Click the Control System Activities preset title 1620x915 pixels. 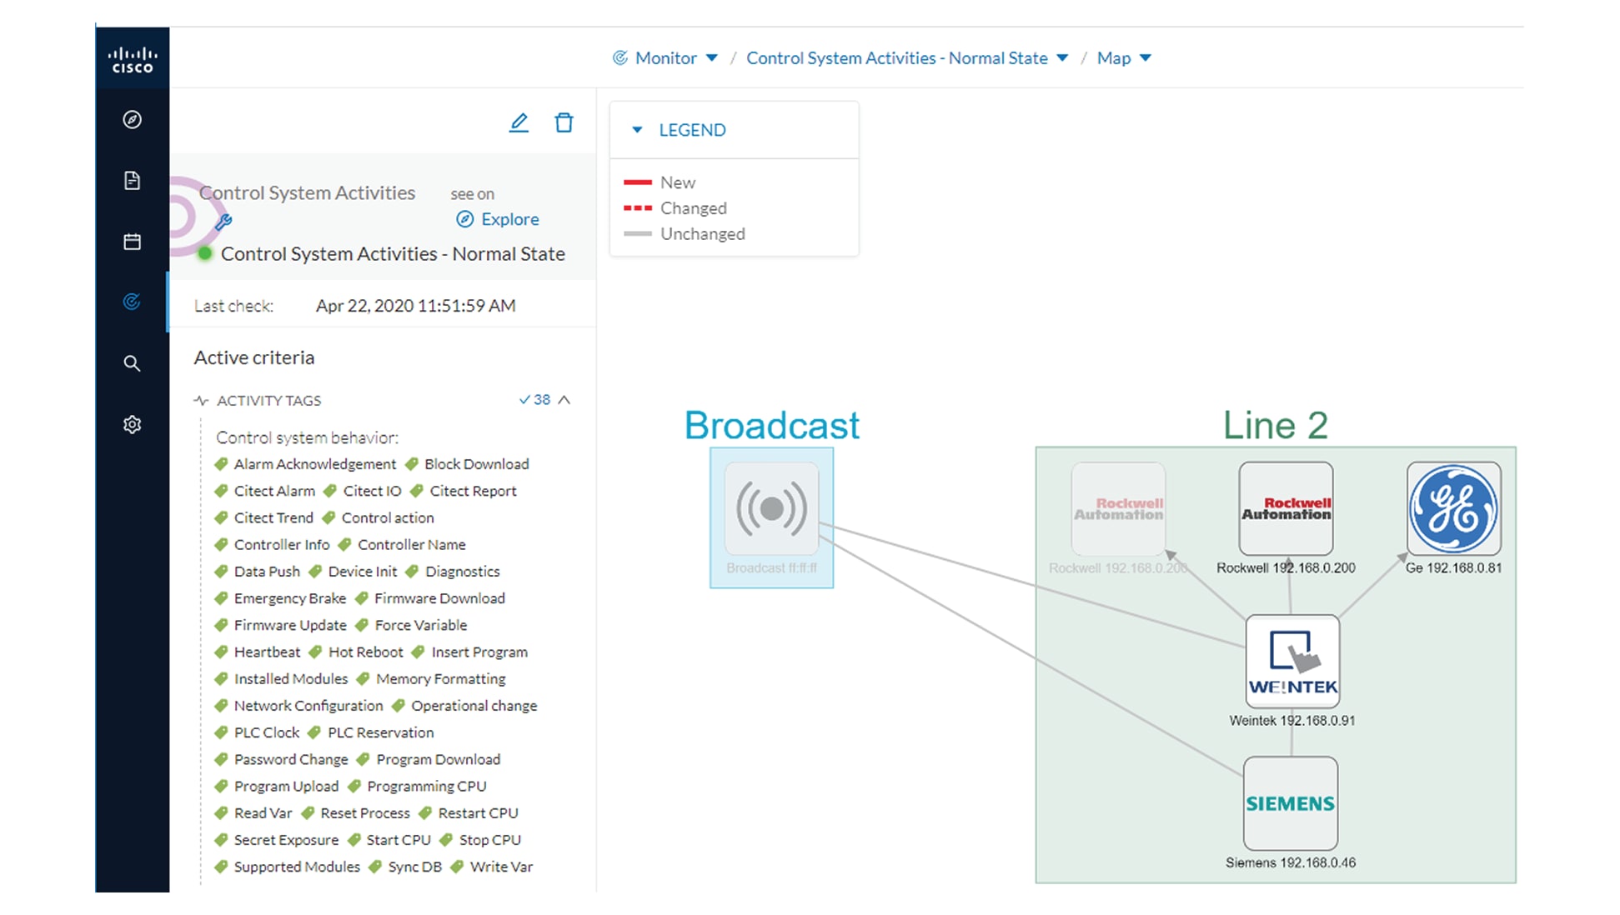307,192
